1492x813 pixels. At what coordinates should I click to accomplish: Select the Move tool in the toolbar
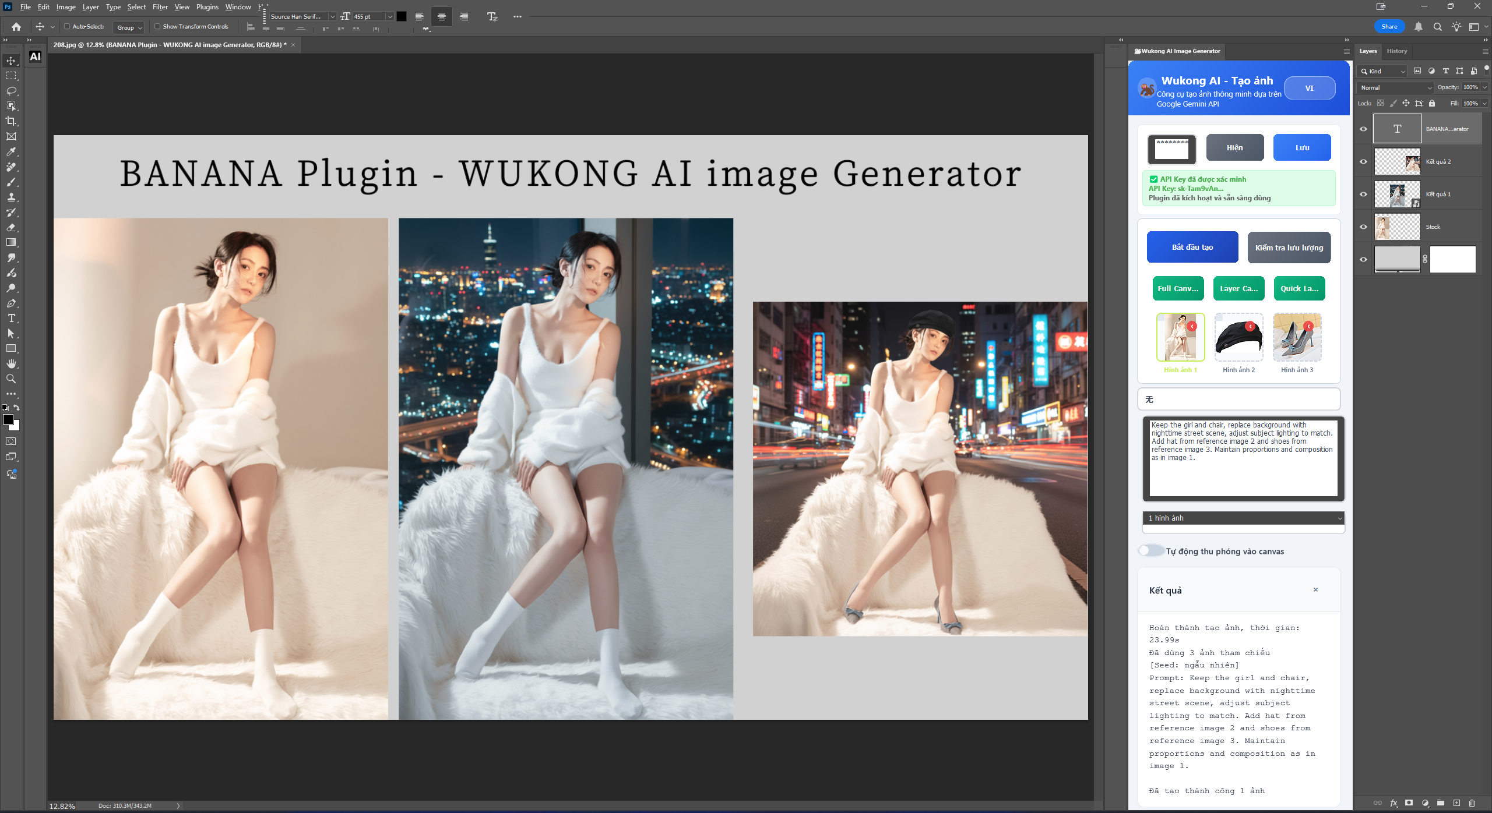coord(11,61)
